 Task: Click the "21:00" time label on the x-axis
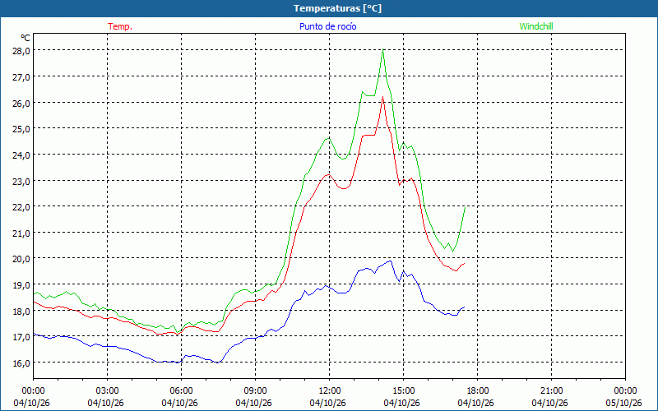pos(551,391)
